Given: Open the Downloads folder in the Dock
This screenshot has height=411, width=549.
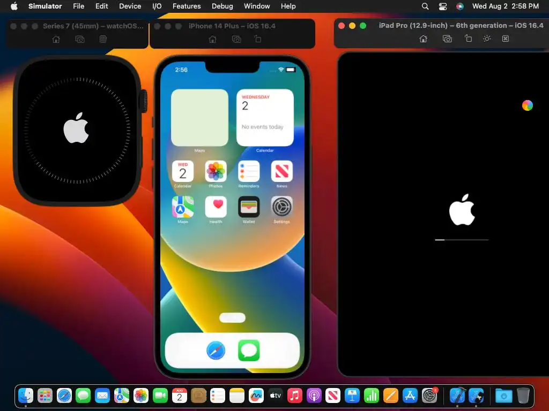Looking at the screenshot, I should point(503,395).
